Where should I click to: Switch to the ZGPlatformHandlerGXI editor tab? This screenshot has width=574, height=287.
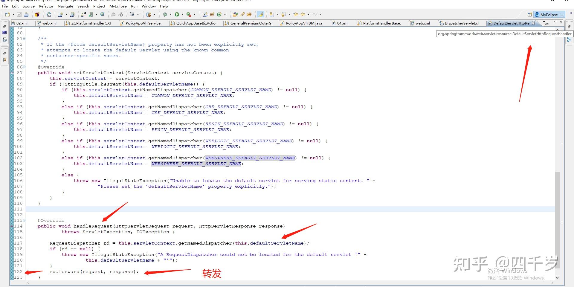click(91, 23)
